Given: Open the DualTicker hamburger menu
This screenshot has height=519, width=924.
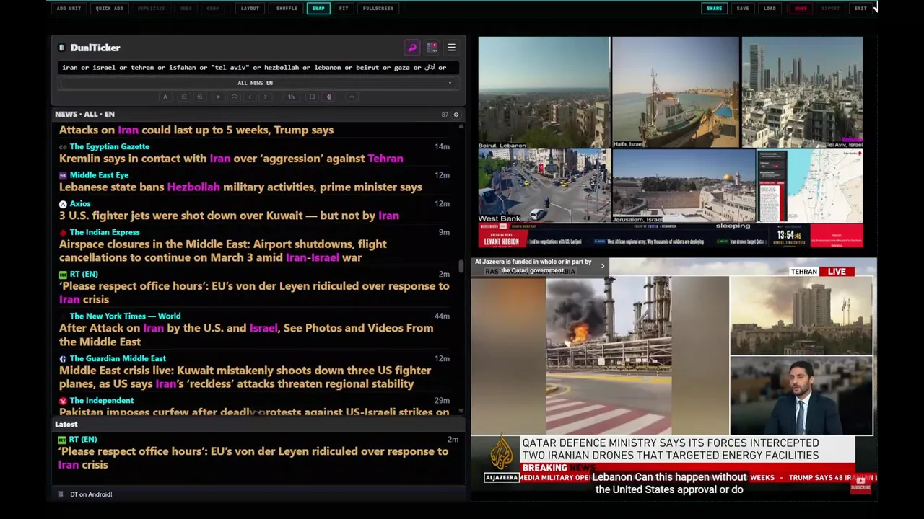Looking at the screenshot, I should (x=451, y=48).
